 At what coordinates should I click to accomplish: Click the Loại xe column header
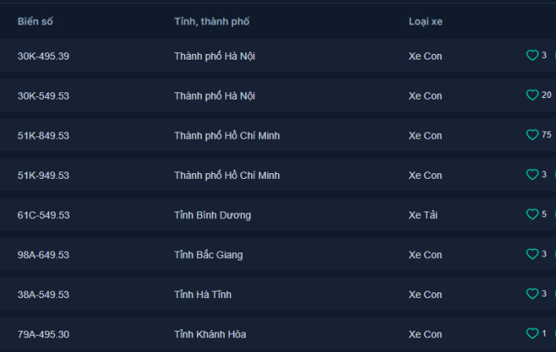coord(425,21)
